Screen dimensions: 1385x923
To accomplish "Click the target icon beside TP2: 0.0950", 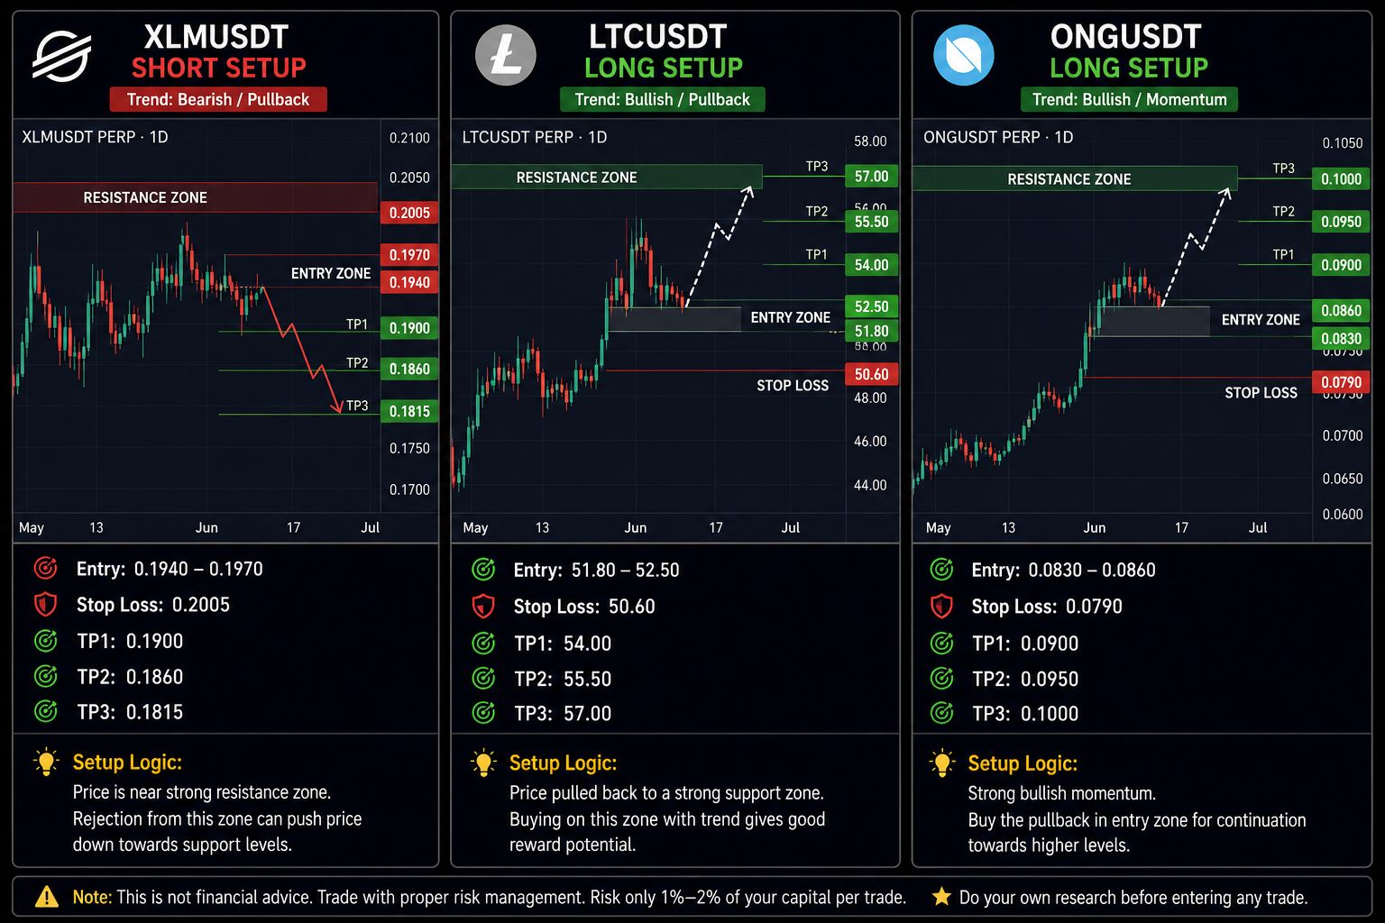I will (x=941, y=678).
